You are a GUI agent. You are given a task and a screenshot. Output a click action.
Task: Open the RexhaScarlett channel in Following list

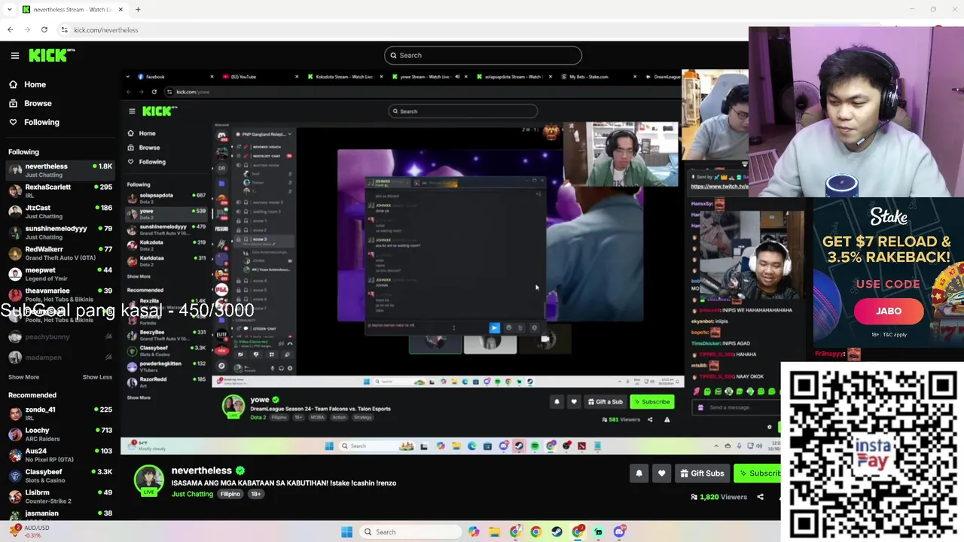point(60,191)
